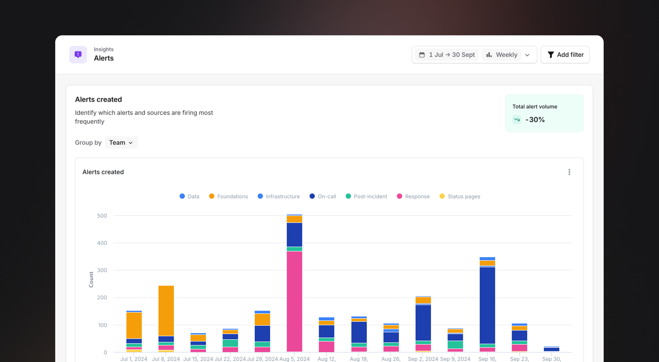Viewport: 659px width, 362px height.
Task: Click the pink Response legend dot
Action: pos(399,196)
